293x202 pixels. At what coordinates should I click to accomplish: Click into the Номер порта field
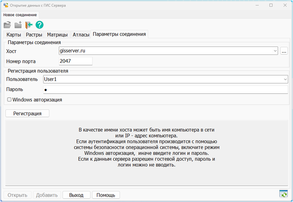pyautogui.click(x=75, y=61)
